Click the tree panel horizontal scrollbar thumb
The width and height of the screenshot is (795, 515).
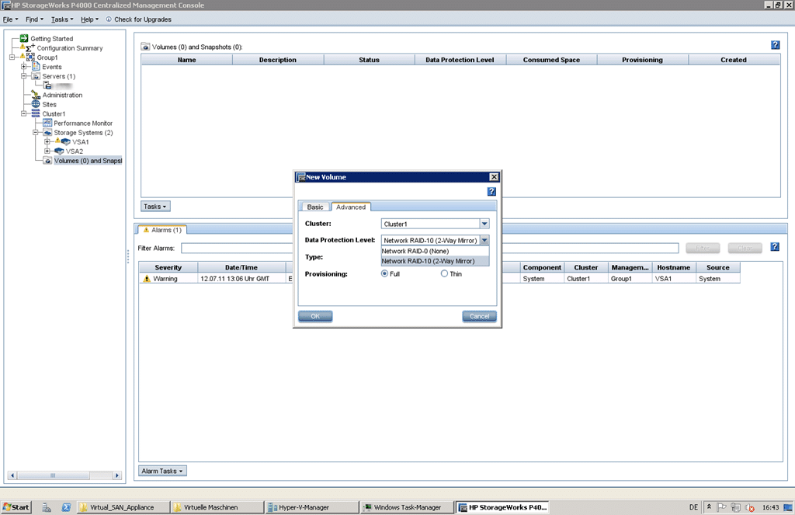point(54,475)
